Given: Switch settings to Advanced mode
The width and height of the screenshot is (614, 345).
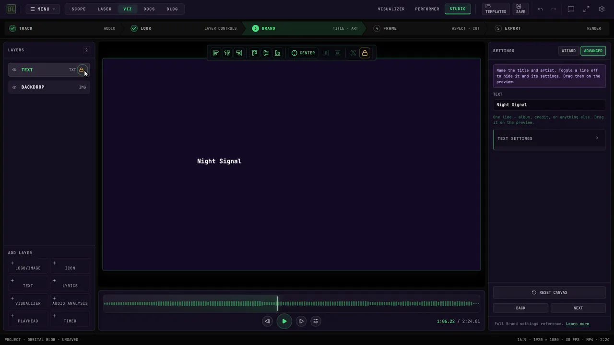Looking at the screenshot, I should tap(593, 51).
